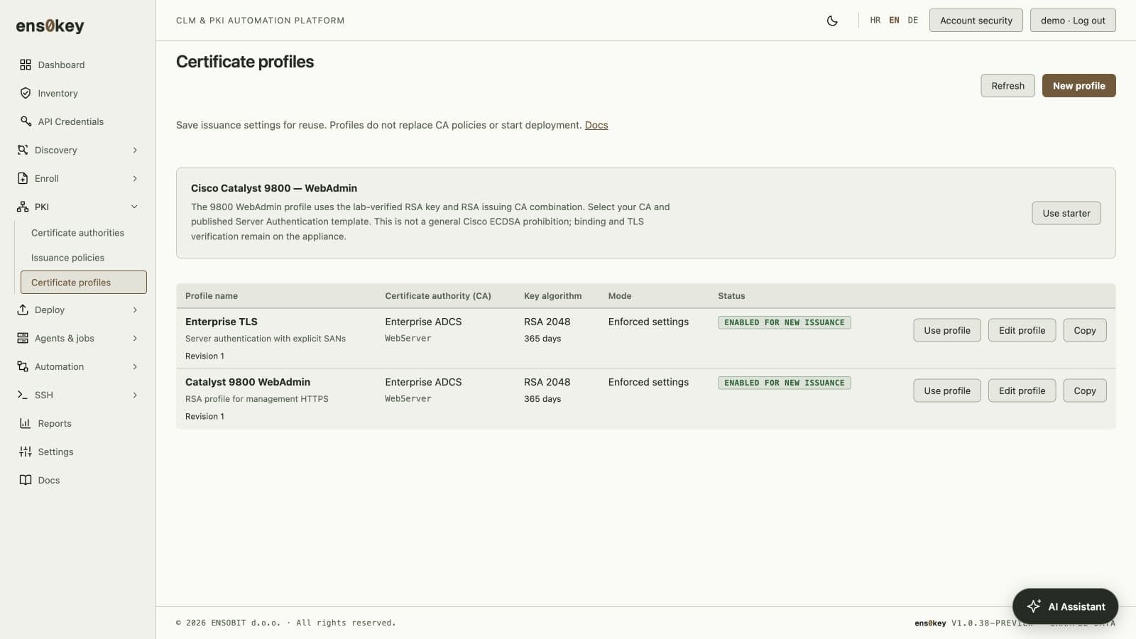This screenshot has height=639, width=1136.
Task: Edit profile for Enterprise TLS
Action: click(x=1022, y=330)
